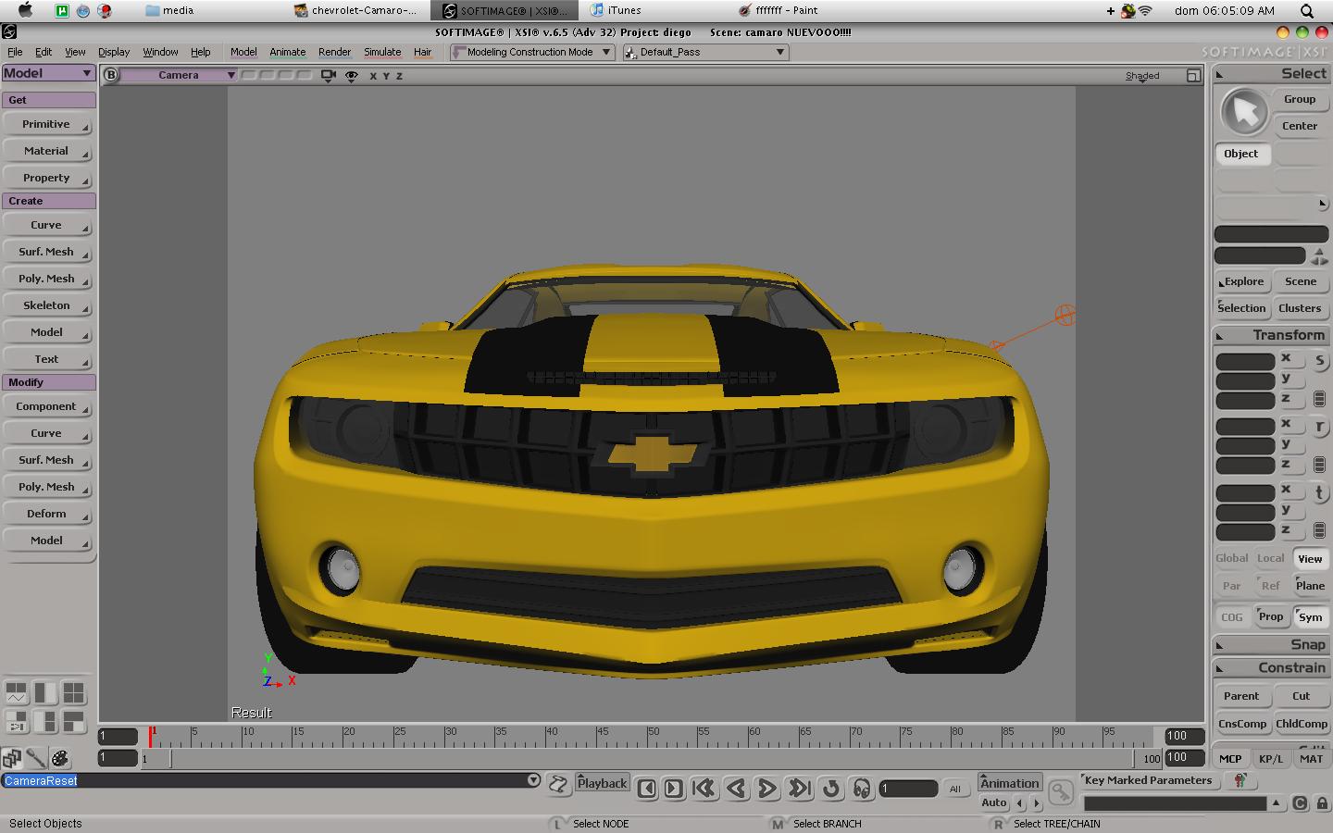1333x833 pixels.
Task: Enable Object selection filter
Action: click(x=1241, y=154)
